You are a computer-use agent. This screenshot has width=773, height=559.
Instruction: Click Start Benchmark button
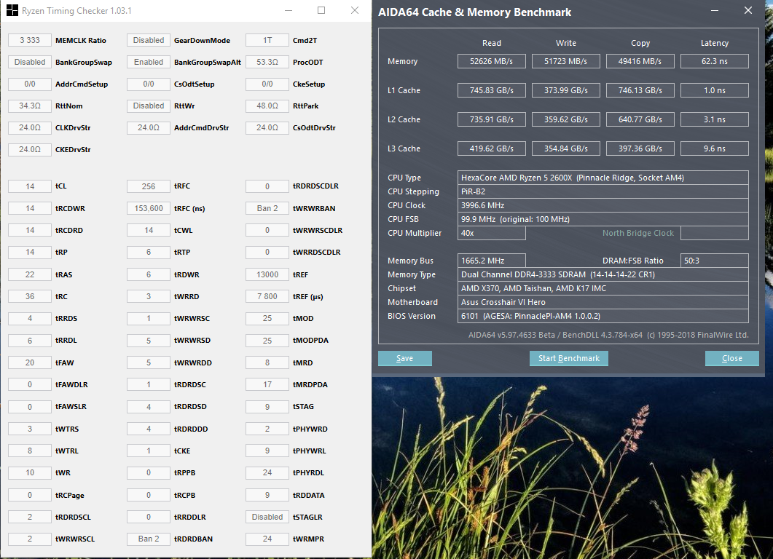tap(568, 358)
